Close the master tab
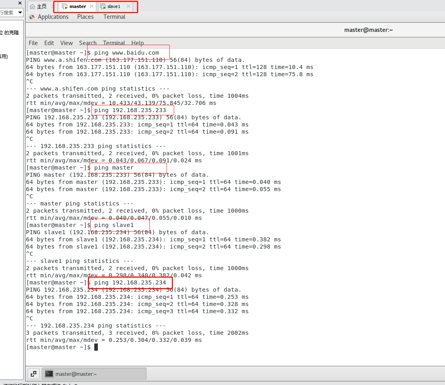Image resolution: width=445 pixels, height=385 pixels. [91, 6]
